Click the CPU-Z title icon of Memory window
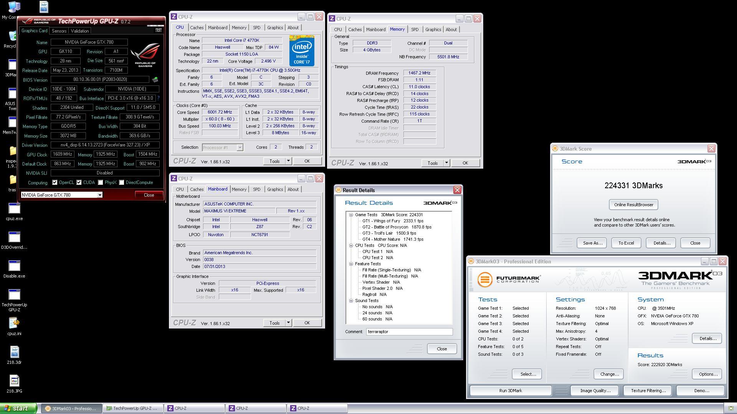Screen dimensions: 737x414 pos(332,18)
